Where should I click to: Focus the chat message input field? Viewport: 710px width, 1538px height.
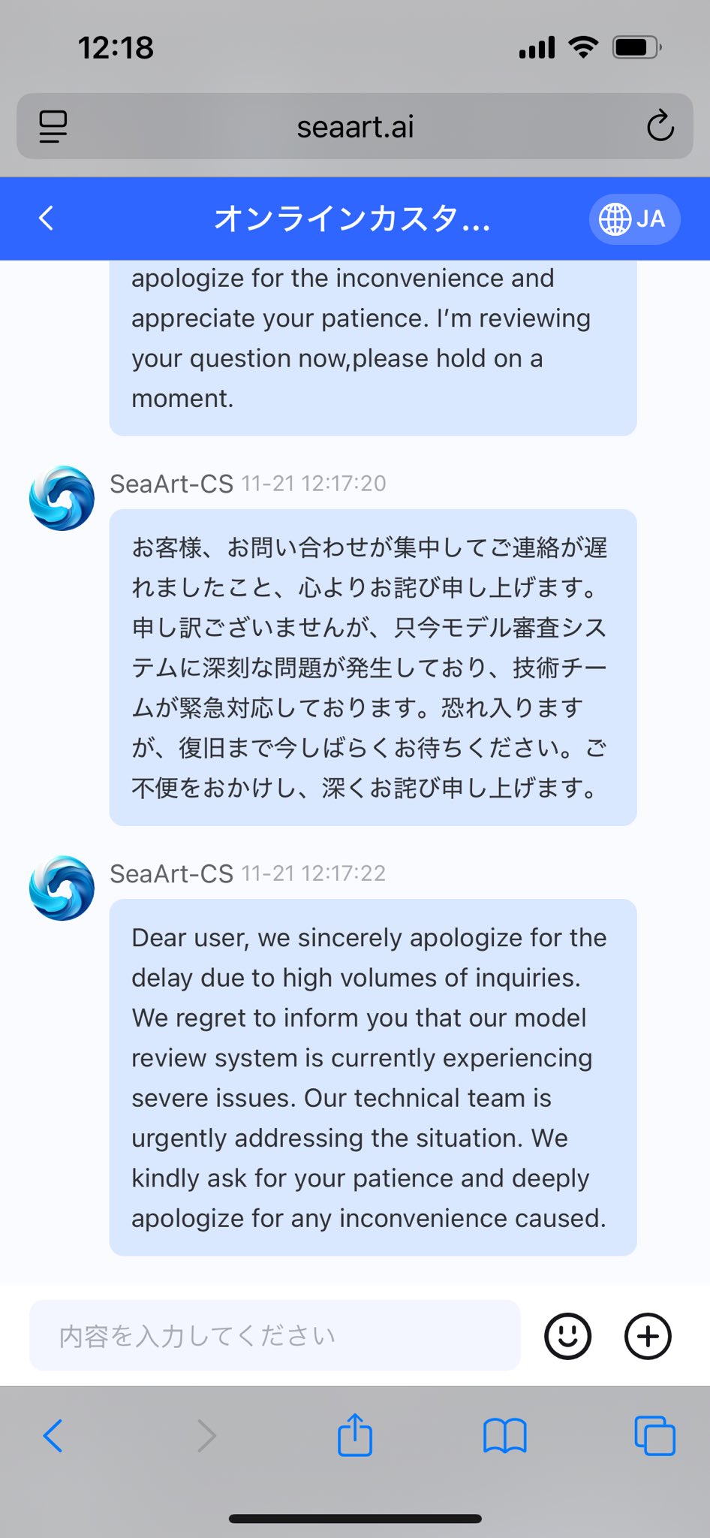tap(274, 1335)
